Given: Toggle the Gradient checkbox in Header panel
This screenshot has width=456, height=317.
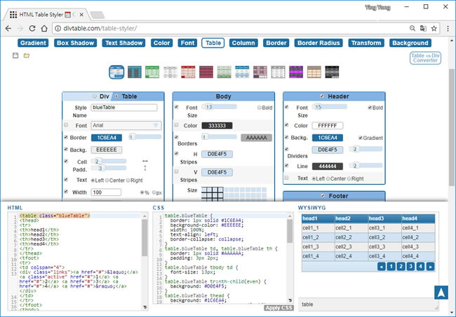Looking at the screenshot, I should 361,138.
